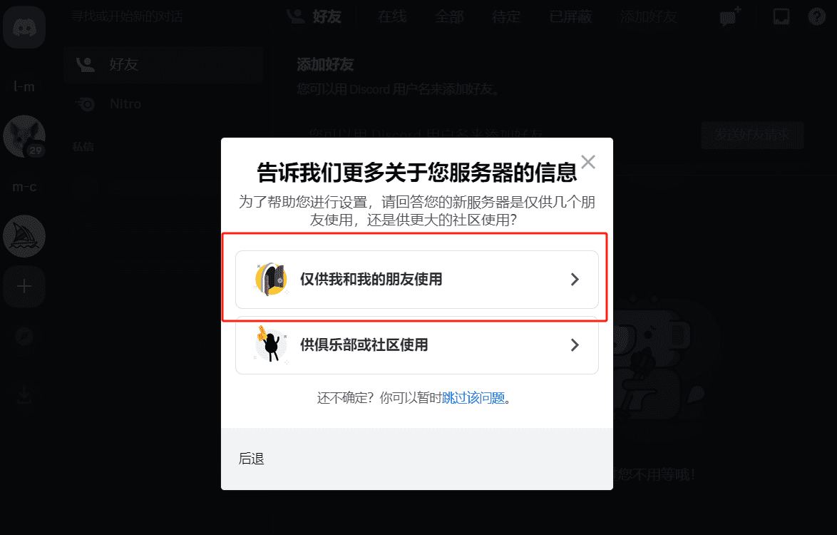The image size is (837, 535).
Task: Click the download apps icon in sidebar
Action: coord(24,395)
